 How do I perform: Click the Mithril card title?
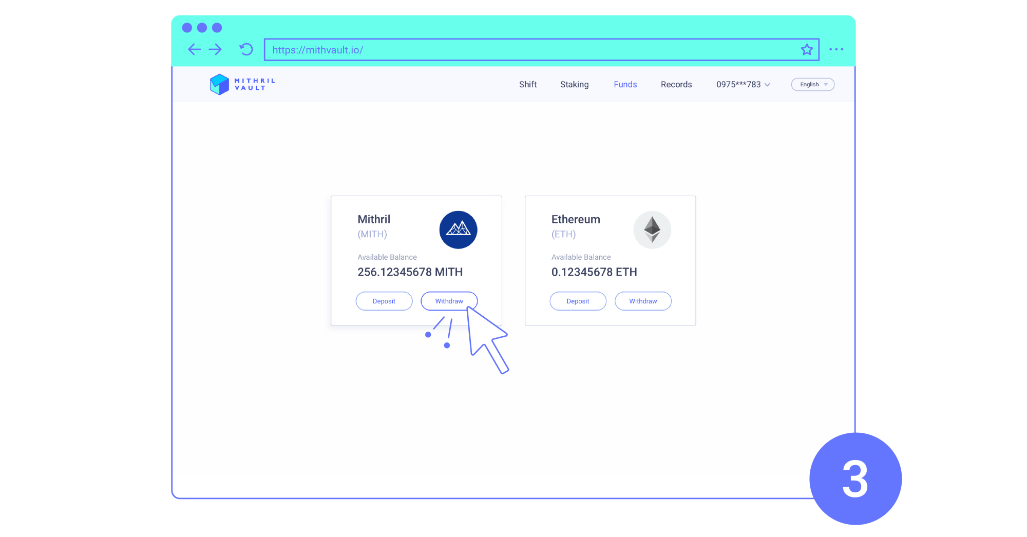374,220
